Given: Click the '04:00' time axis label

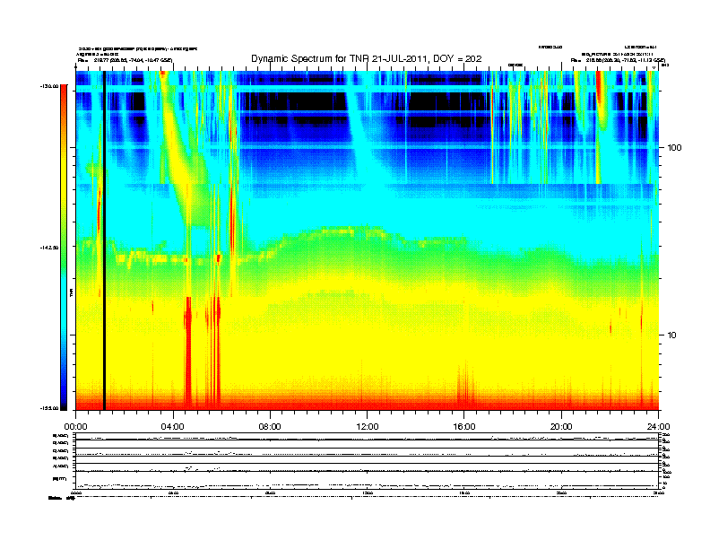Looking at the screenshot, I should coord(173,427).
